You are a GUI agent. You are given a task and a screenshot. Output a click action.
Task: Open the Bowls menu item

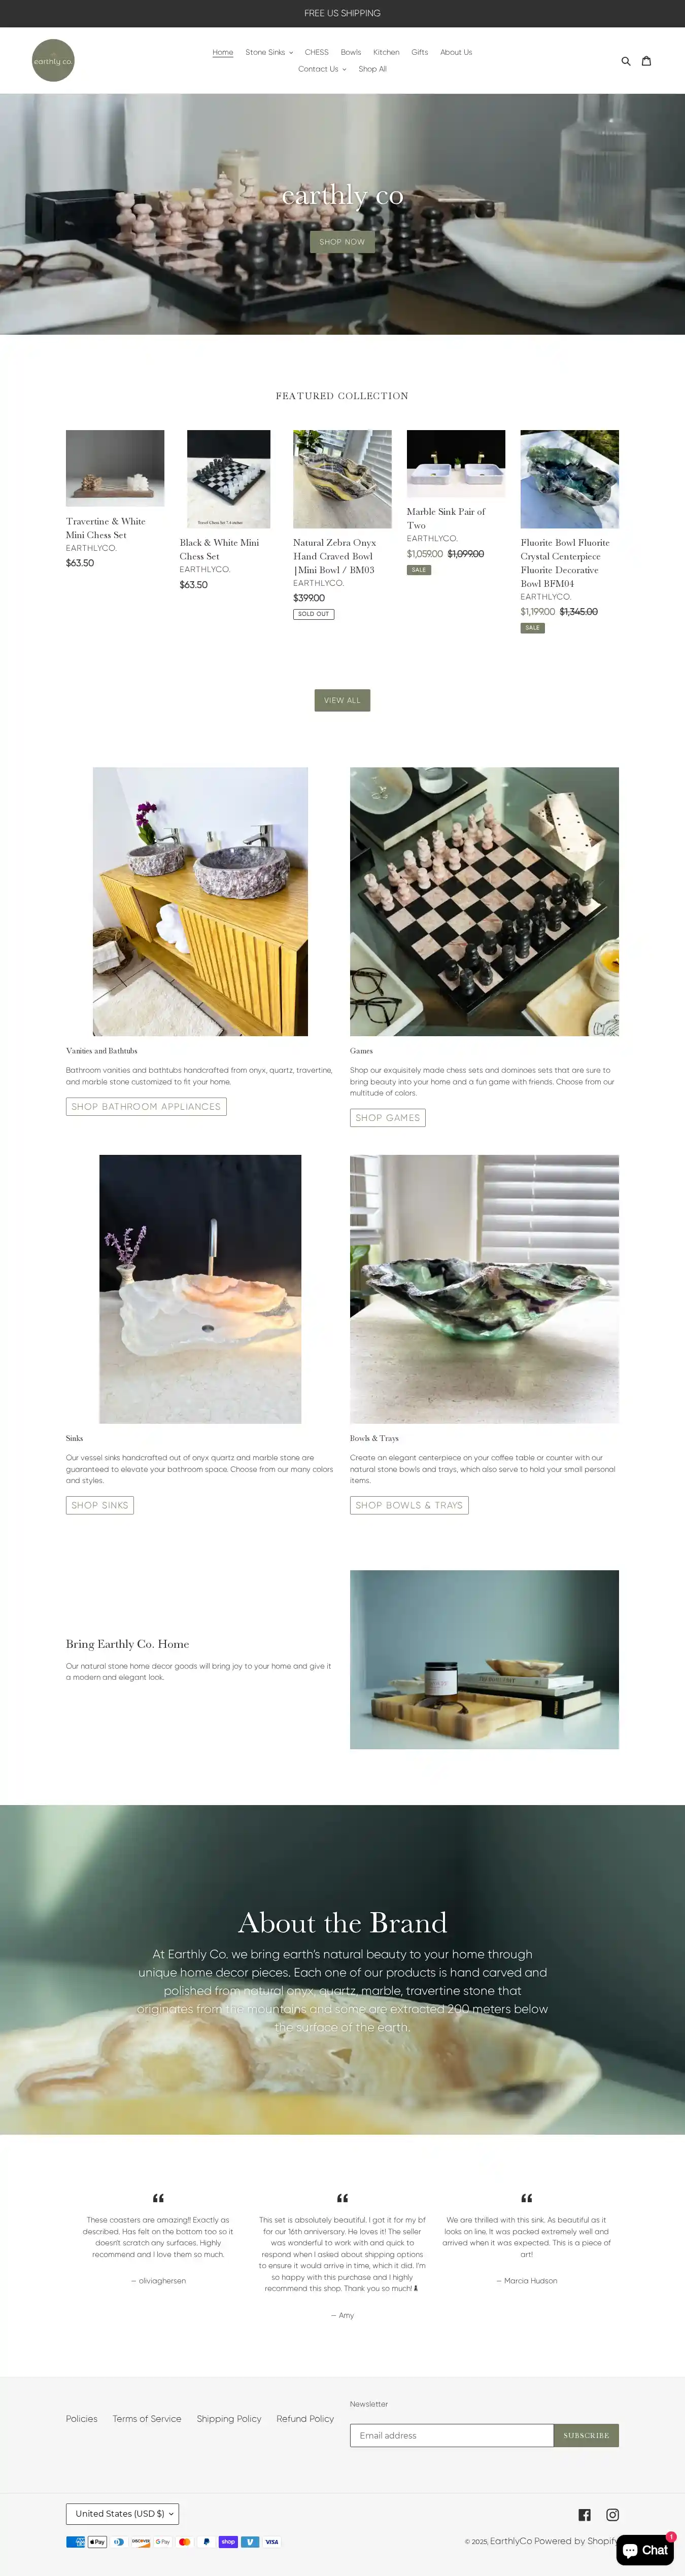click(x=351, y=52)
